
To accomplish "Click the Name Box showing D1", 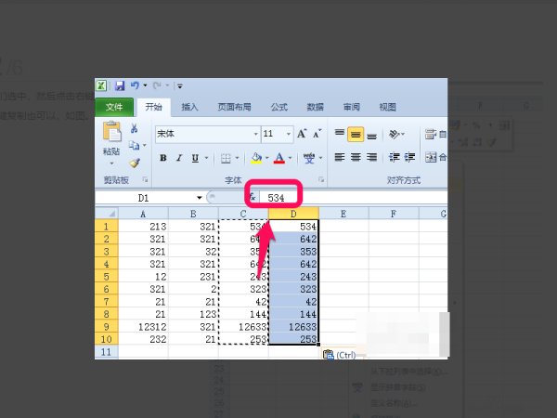I will [x=145, y=198].
